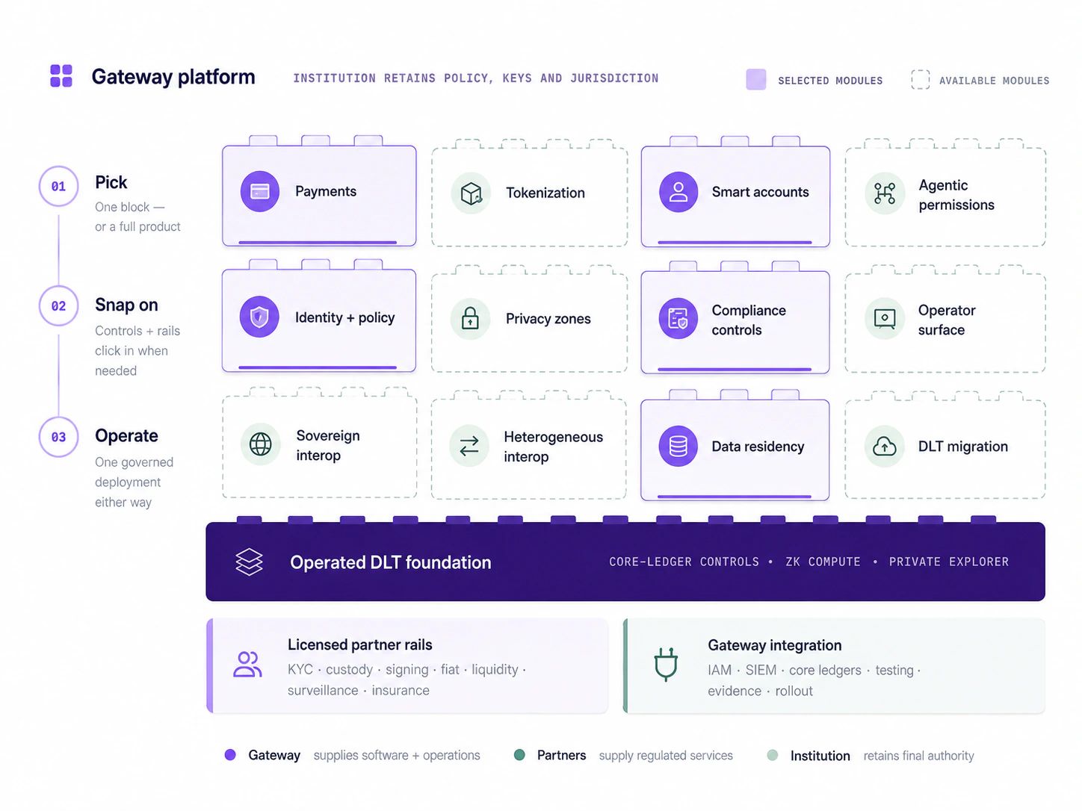
Task: Click the Gateway integration heading
Action: tap(775, 645)
